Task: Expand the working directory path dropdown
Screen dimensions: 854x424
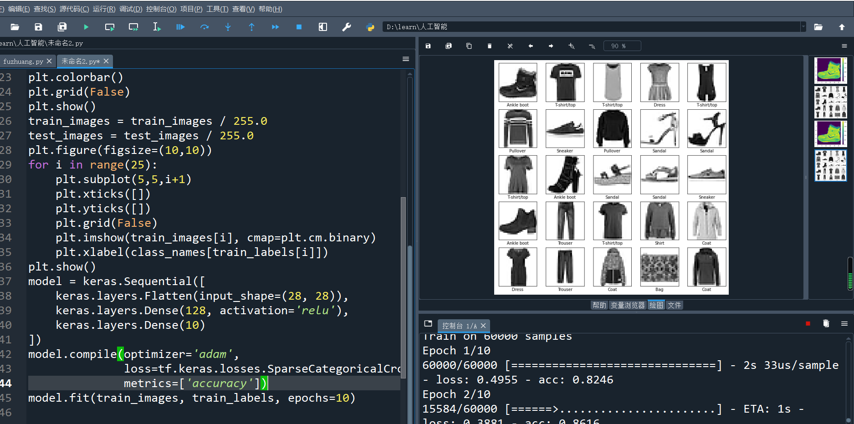Action: coord(803,27)
